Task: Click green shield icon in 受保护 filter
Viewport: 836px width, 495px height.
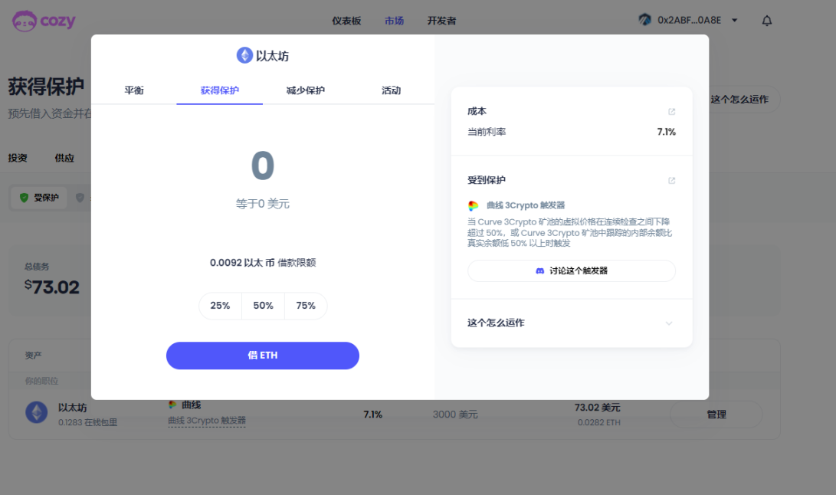Action: pos(24,198)
